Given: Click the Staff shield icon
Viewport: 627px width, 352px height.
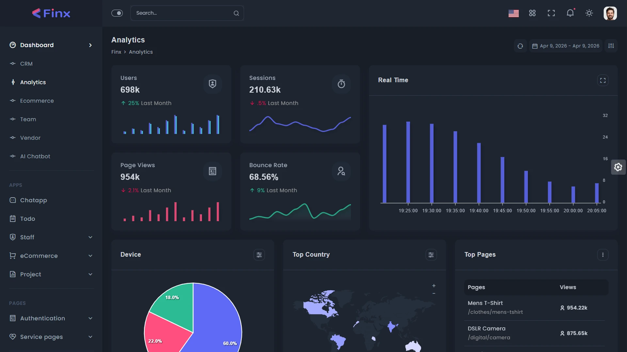Looking at the screenshot, I should pos(13,237).
